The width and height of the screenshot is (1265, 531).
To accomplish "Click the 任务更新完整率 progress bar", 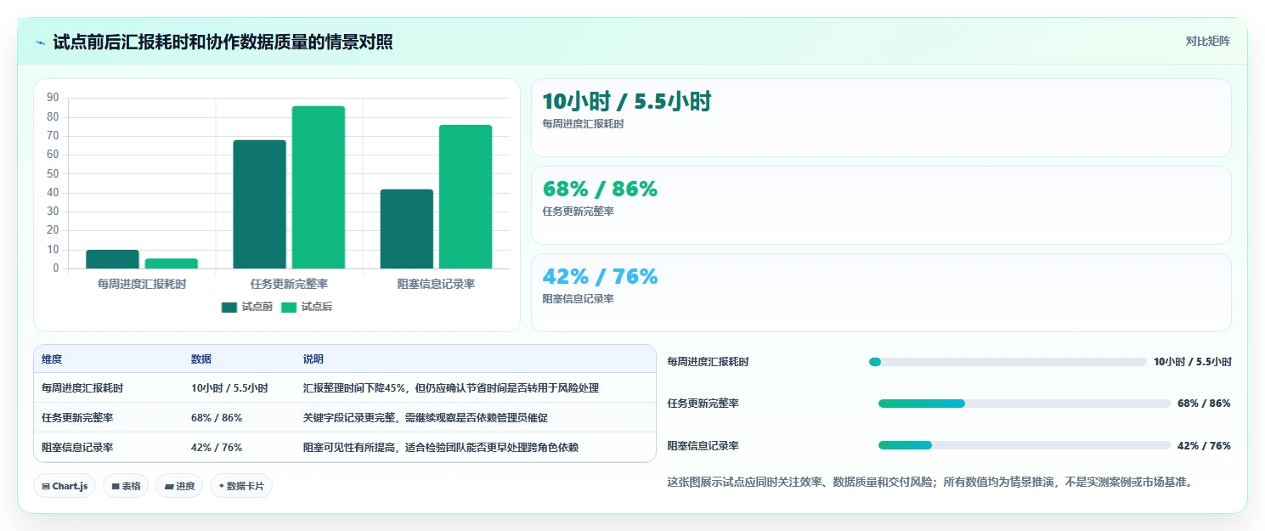I will click(1025, 404).
